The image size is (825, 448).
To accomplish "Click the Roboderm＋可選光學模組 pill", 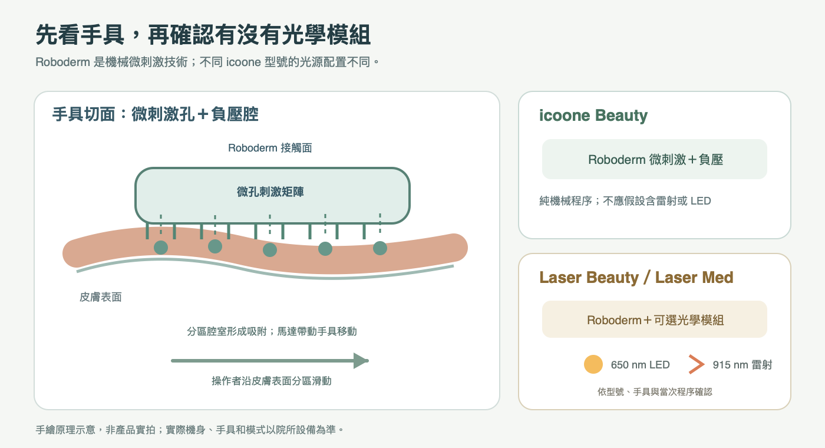I will click(x=655, y=319).
